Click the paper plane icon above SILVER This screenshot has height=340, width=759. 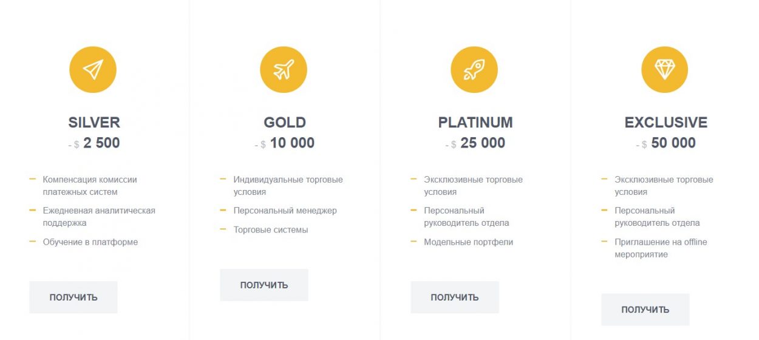tap(93, 70)
